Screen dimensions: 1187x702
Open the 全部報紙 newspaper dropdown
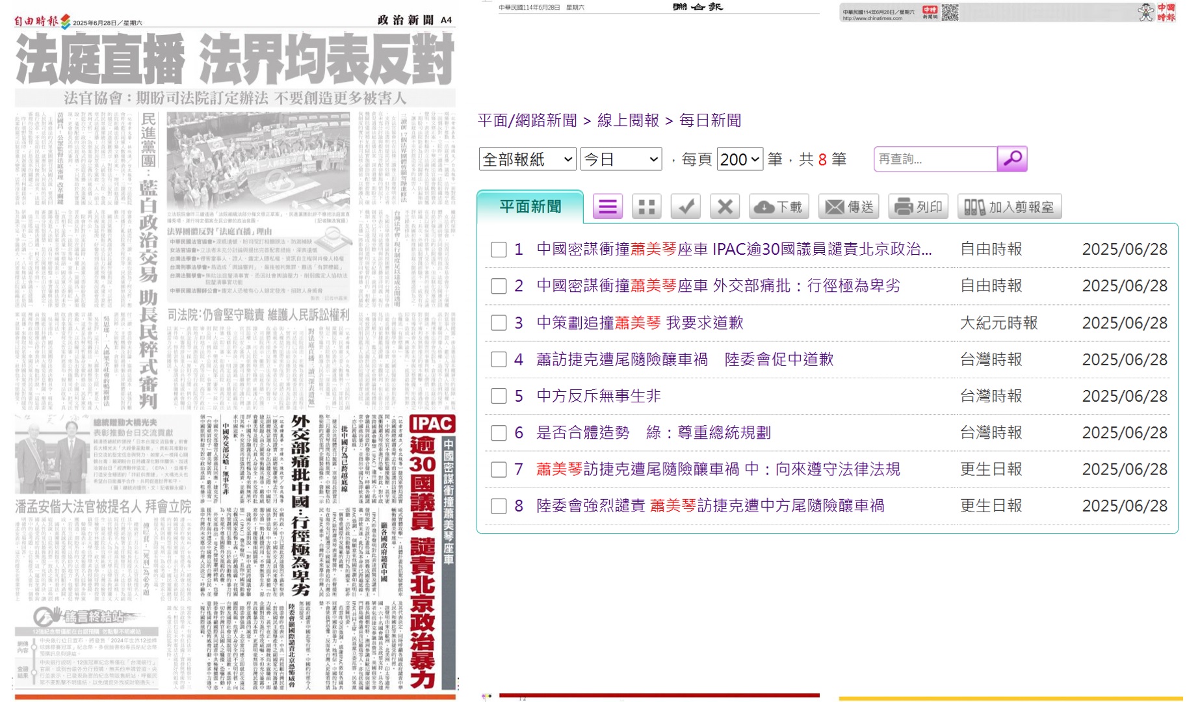(x=527, y=159)
